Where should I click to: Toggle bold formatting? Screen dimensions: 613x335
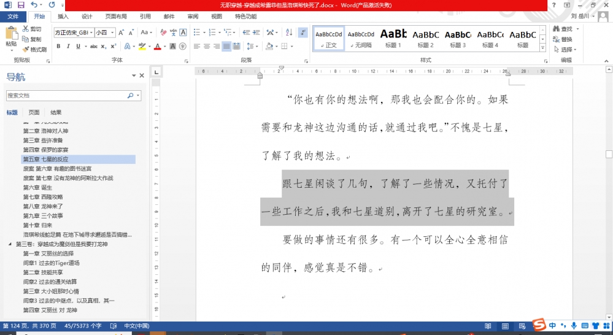point(58,46)
